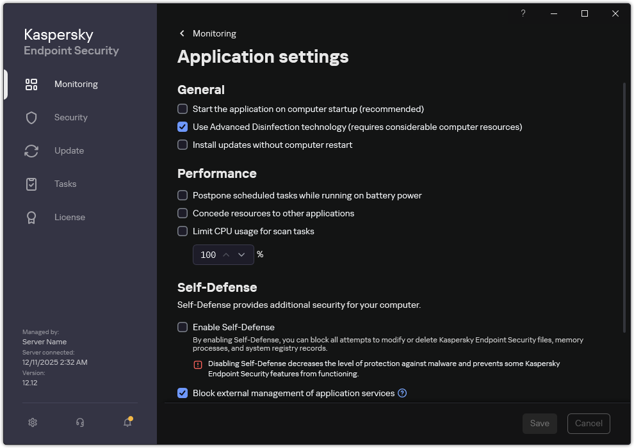Toggle Enable Self-Defense checkbox

click(x=183, y=327)
